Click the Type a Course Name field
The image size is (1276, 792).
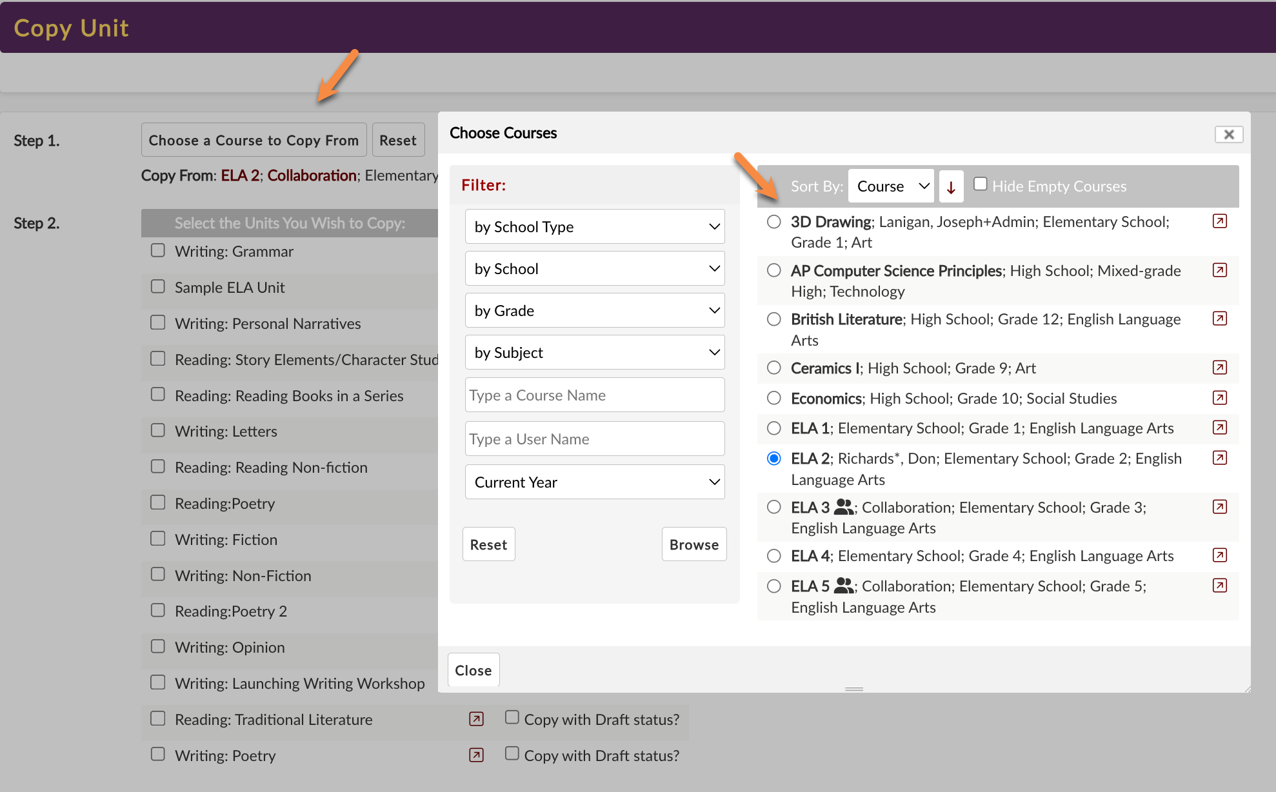tap(594, 395)
